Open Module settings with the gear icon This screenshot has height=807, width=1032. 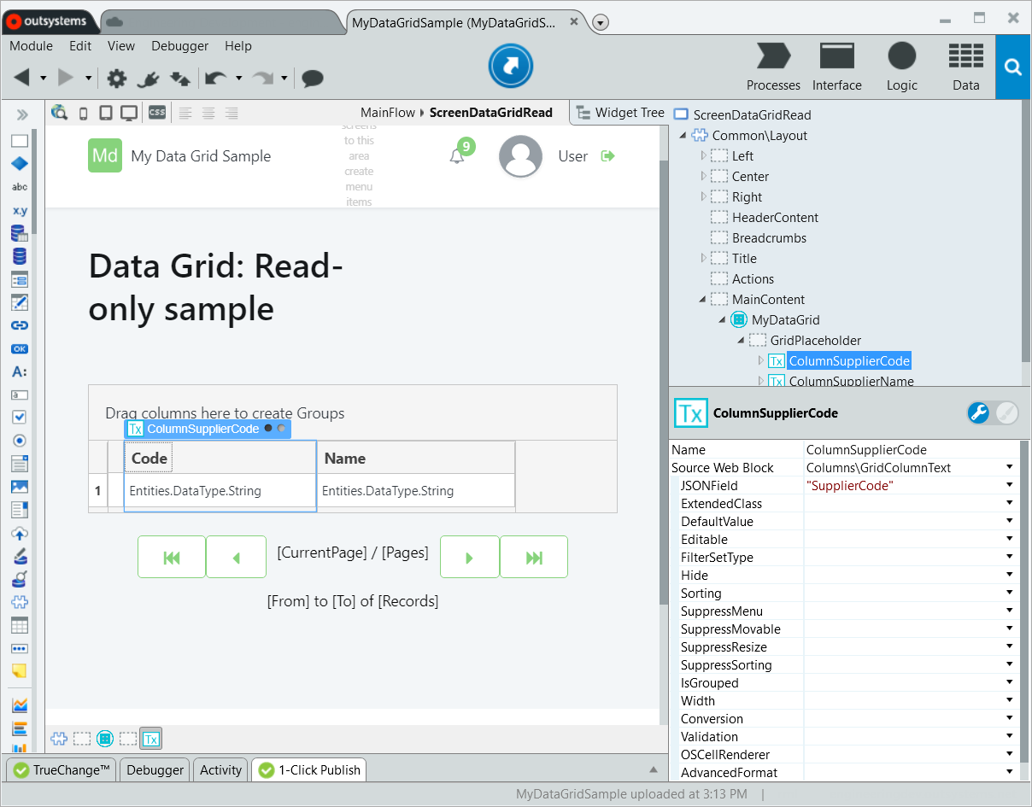tap(117, 78)
